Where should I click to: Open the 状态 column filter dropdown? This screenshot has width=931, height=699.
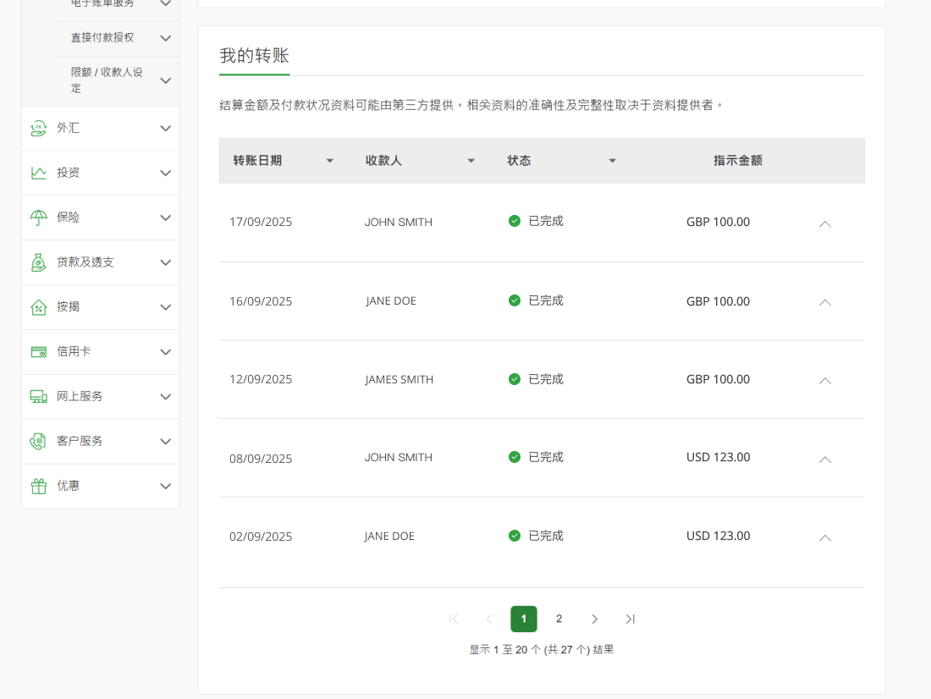point(612,160)
